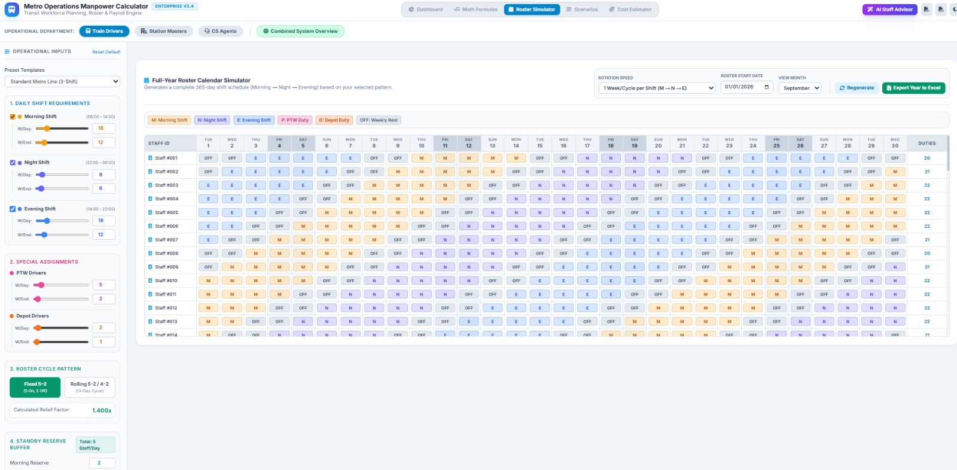Viewport: 957px width, 470px height.
Task: Select the Fixed 5-2 roster pattern
Action: point(35,387)
